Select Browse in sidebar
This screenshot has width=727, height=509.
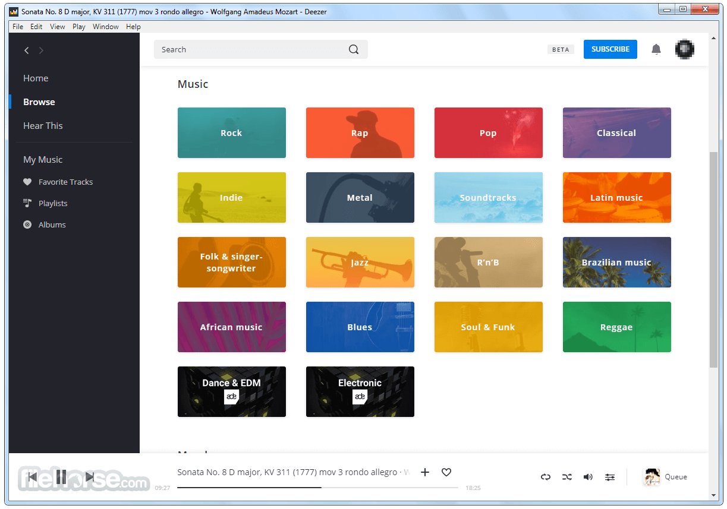click(39, 102)
